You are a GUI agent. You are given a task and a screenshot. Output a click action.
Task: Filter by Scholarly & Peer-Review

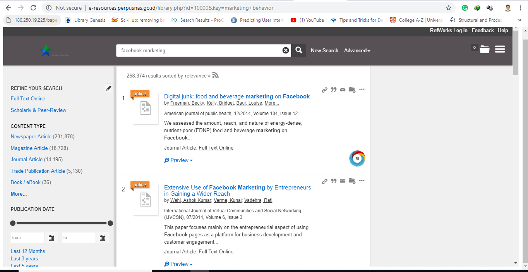pos(38,110)
